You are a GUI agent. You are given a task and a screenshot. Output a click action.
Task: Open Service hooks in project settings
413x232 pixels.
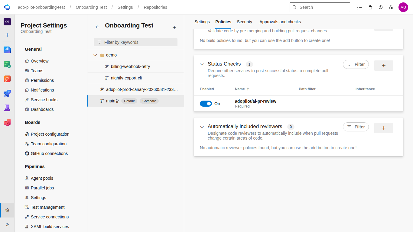44,100
